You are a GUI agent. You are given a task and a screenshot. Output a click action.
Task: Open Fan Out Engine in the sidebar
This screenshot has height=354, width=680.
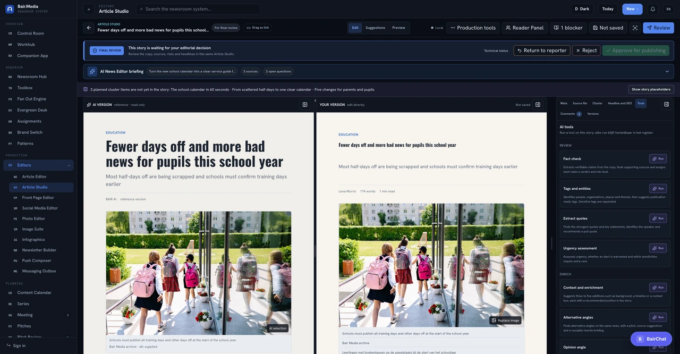pyautogui.click(x=37, y=99)
